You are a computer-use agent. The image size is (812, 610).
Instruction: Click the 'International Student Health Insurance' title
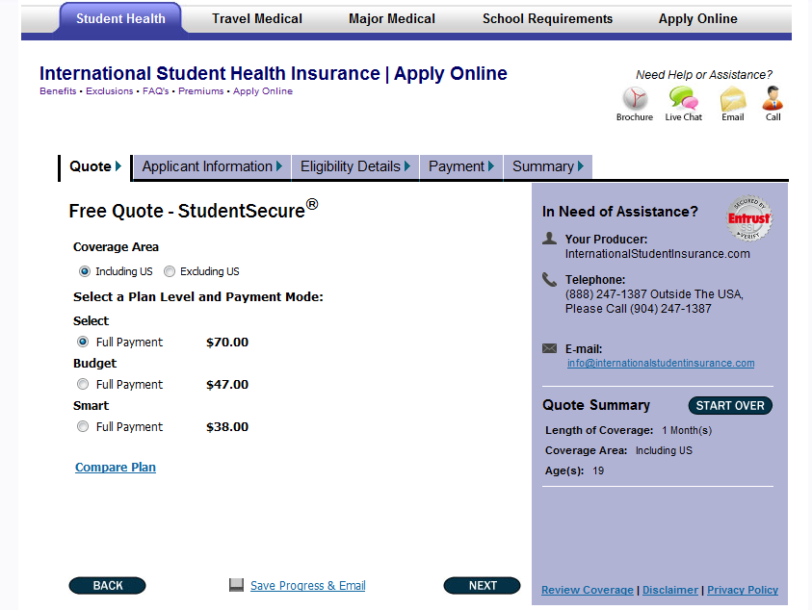pos(210,73)
